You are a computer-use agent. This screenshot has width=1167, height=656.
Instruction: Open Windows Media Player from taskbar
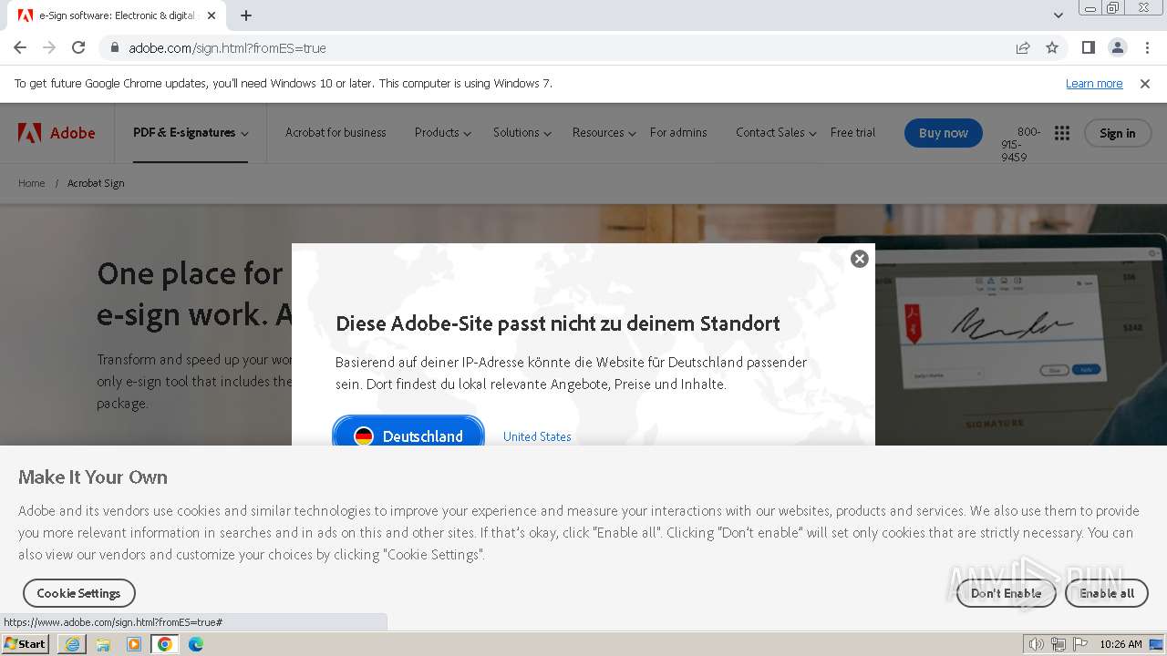pos(134,644)
